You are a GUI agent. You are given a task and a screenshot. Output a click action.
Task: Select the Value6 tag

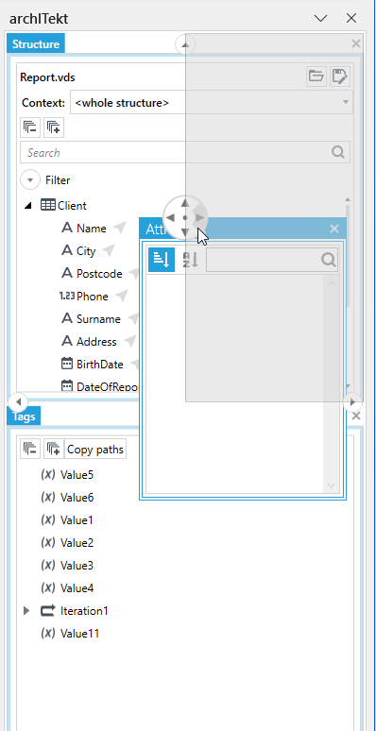coord(77,498)
